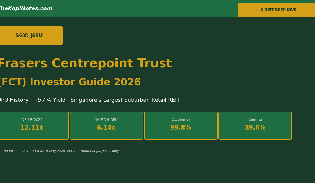Open the DPU FY2025 12.11¢ card
The width and height of the screenshot is (315, 183).
(34, 125)
